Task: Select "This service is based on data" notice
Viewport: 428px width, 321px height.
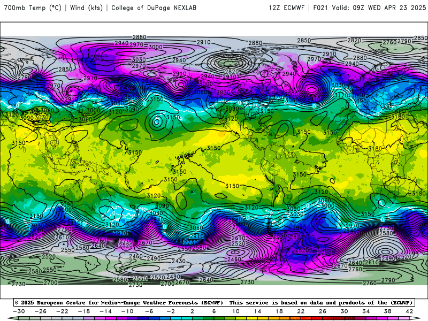Action: (x=277, y=302)
